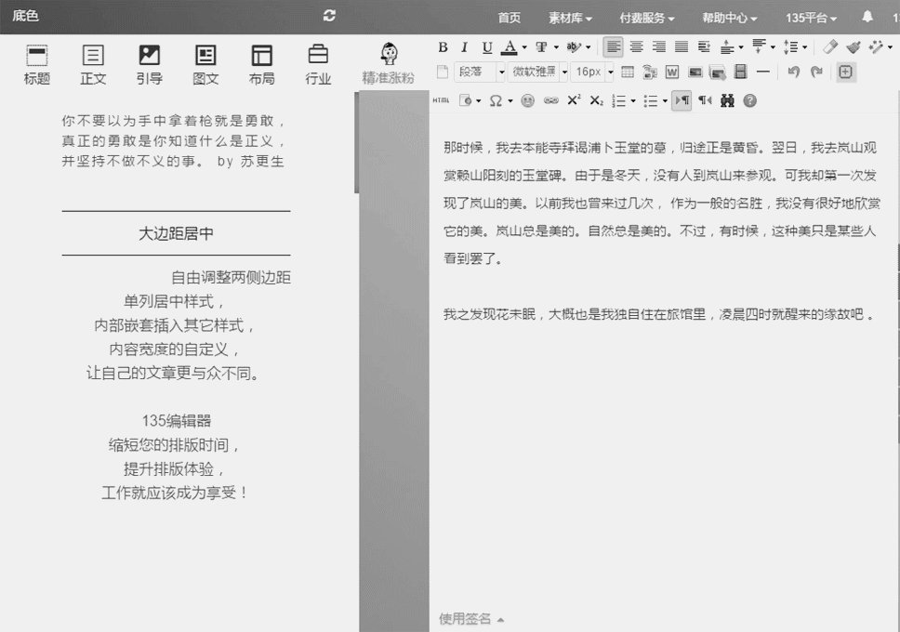The image size is (900, 632).
Task: Toggle underline formatting (U)
Action: point(487,47)
